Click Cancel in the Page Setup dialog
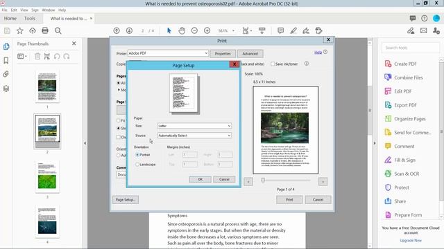The width and height of the screenshot is (444, 249). point(224,179)
